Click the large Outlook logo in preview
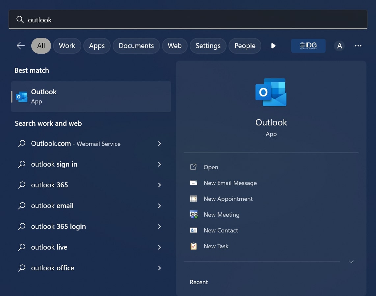The width and height of the screenshot is (376, 296). pyautogui.click(x=271, y=92)
